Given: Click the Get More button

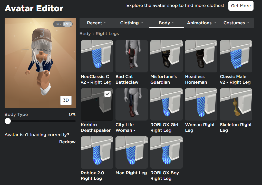Looking at the screenshot, I should pyautogui.click(x=241, y=6).
